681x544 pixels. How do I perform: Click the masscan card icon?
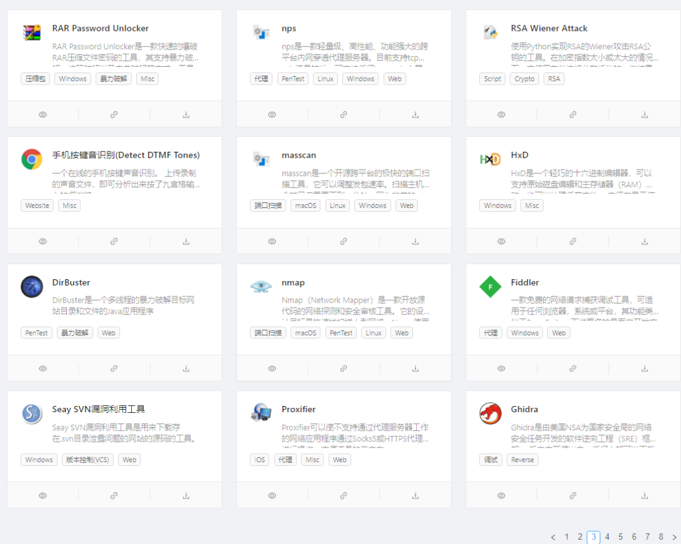pos(261,159)
